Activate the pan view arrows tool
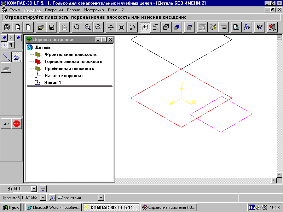The image size is (283, 212). click(x=111, y=27)
